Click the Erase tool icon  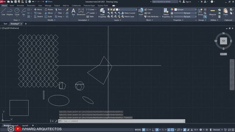[67, 10]
